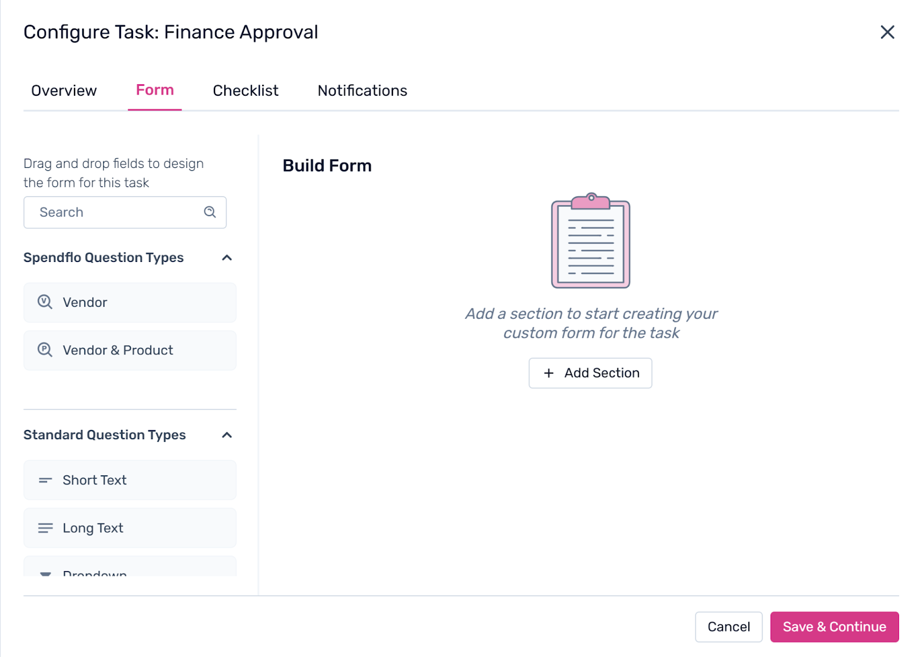Click the plus icon in Add Section

pos(549,373)
